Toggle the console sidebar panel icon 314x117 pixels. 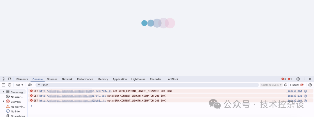[3, 85]
